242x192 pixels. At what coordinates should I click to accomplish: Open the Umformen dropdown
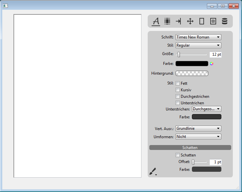tap(198, 137)
